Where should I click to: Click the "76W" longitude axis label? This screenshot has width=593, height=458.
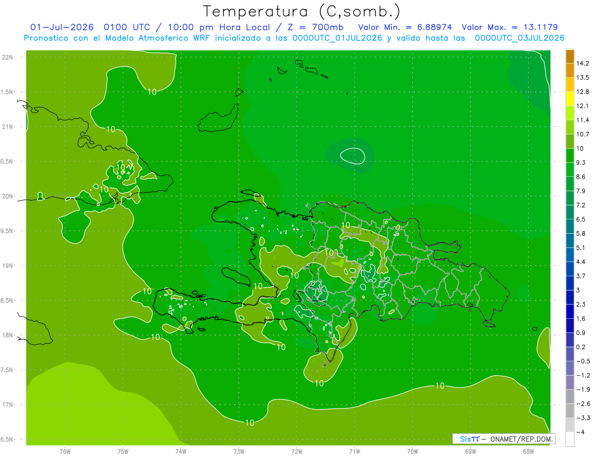point(65,451)
